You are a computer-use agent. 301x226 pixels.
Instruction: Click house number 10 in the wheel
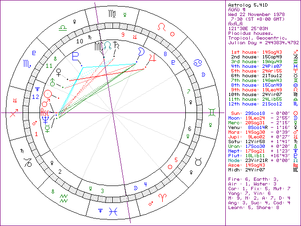(80, 41)
